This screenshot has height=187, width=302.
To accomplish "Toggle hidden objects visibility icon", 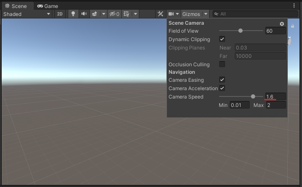I will [x=115, y=14].
